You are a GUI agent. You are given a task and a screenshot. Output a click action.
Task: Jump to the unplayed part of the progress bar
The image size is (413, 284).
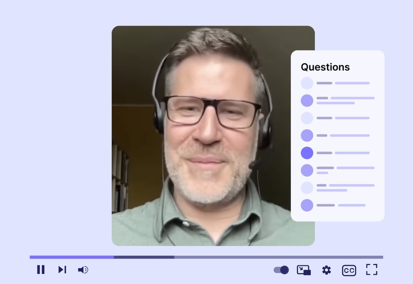(278, 257)
